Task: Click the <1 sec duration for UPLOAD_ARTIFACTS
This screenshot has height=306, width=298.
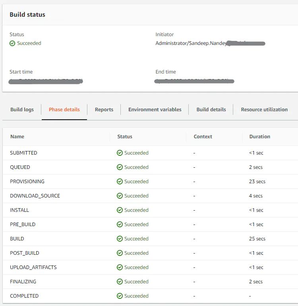Action: click(256, 267)
